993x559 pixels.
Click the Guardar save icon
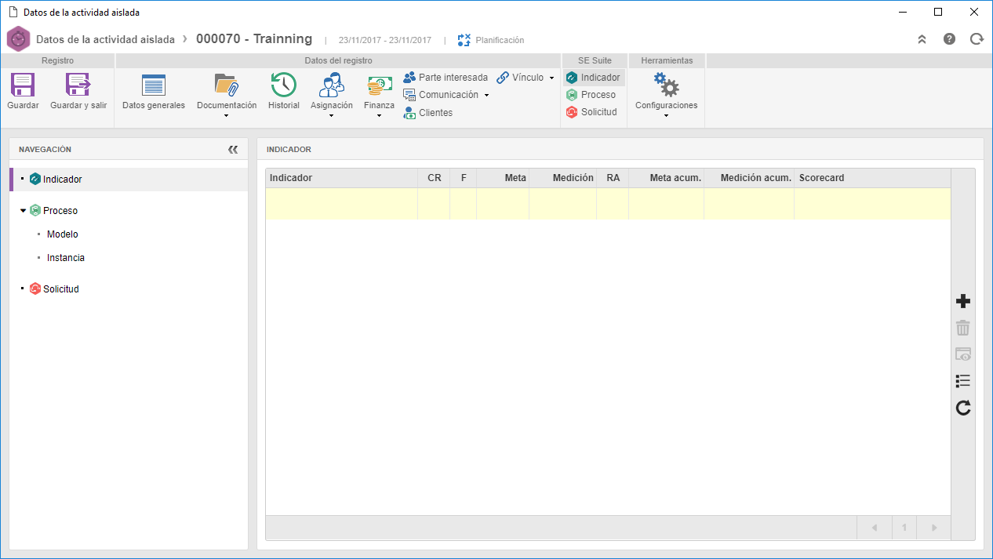pos(23,85)
